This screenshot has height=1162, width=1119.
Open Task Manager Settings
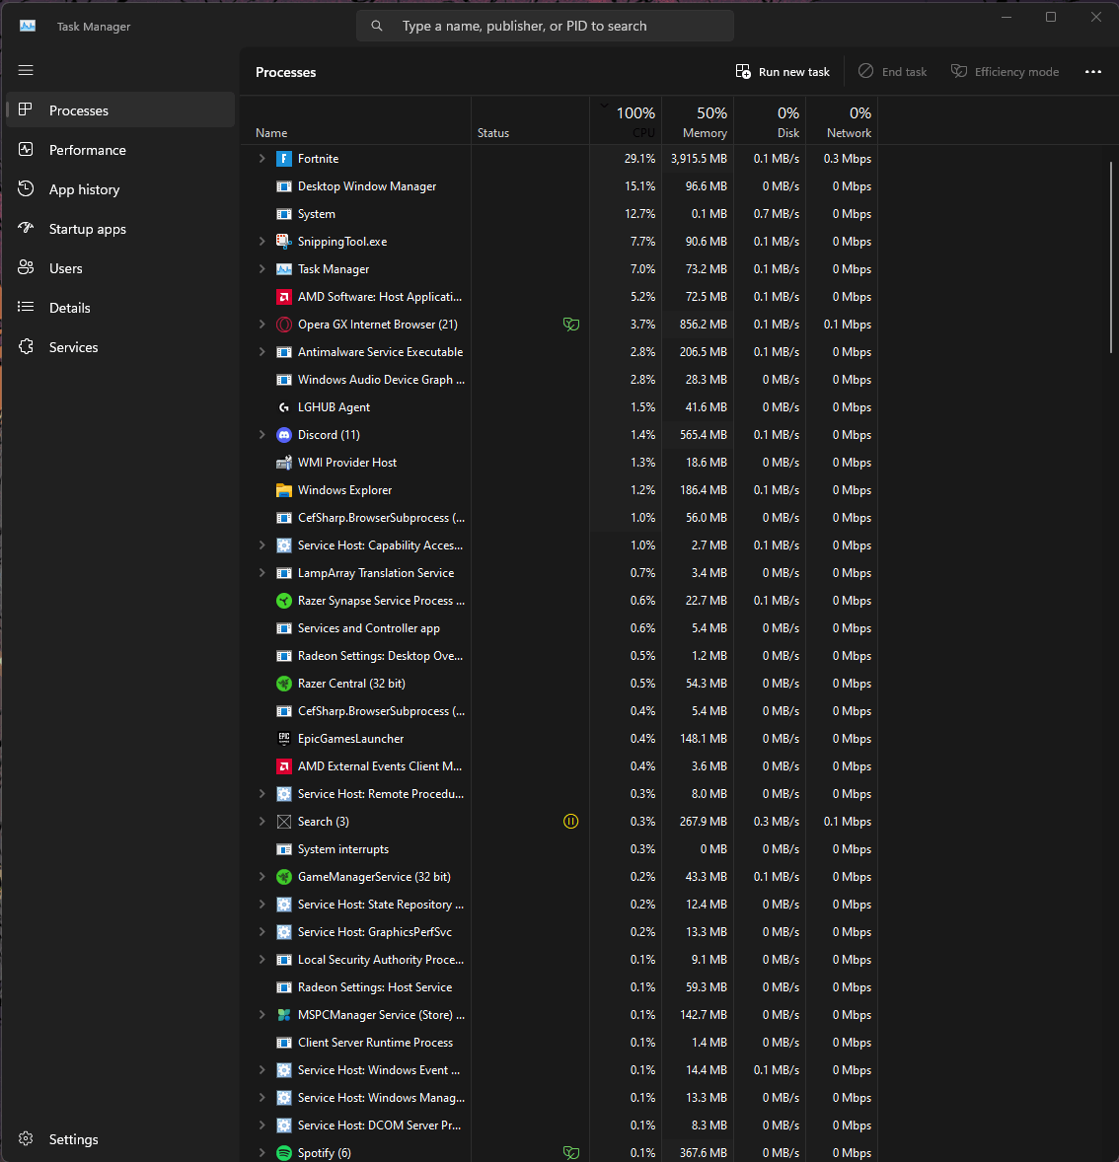point(120,1139)
